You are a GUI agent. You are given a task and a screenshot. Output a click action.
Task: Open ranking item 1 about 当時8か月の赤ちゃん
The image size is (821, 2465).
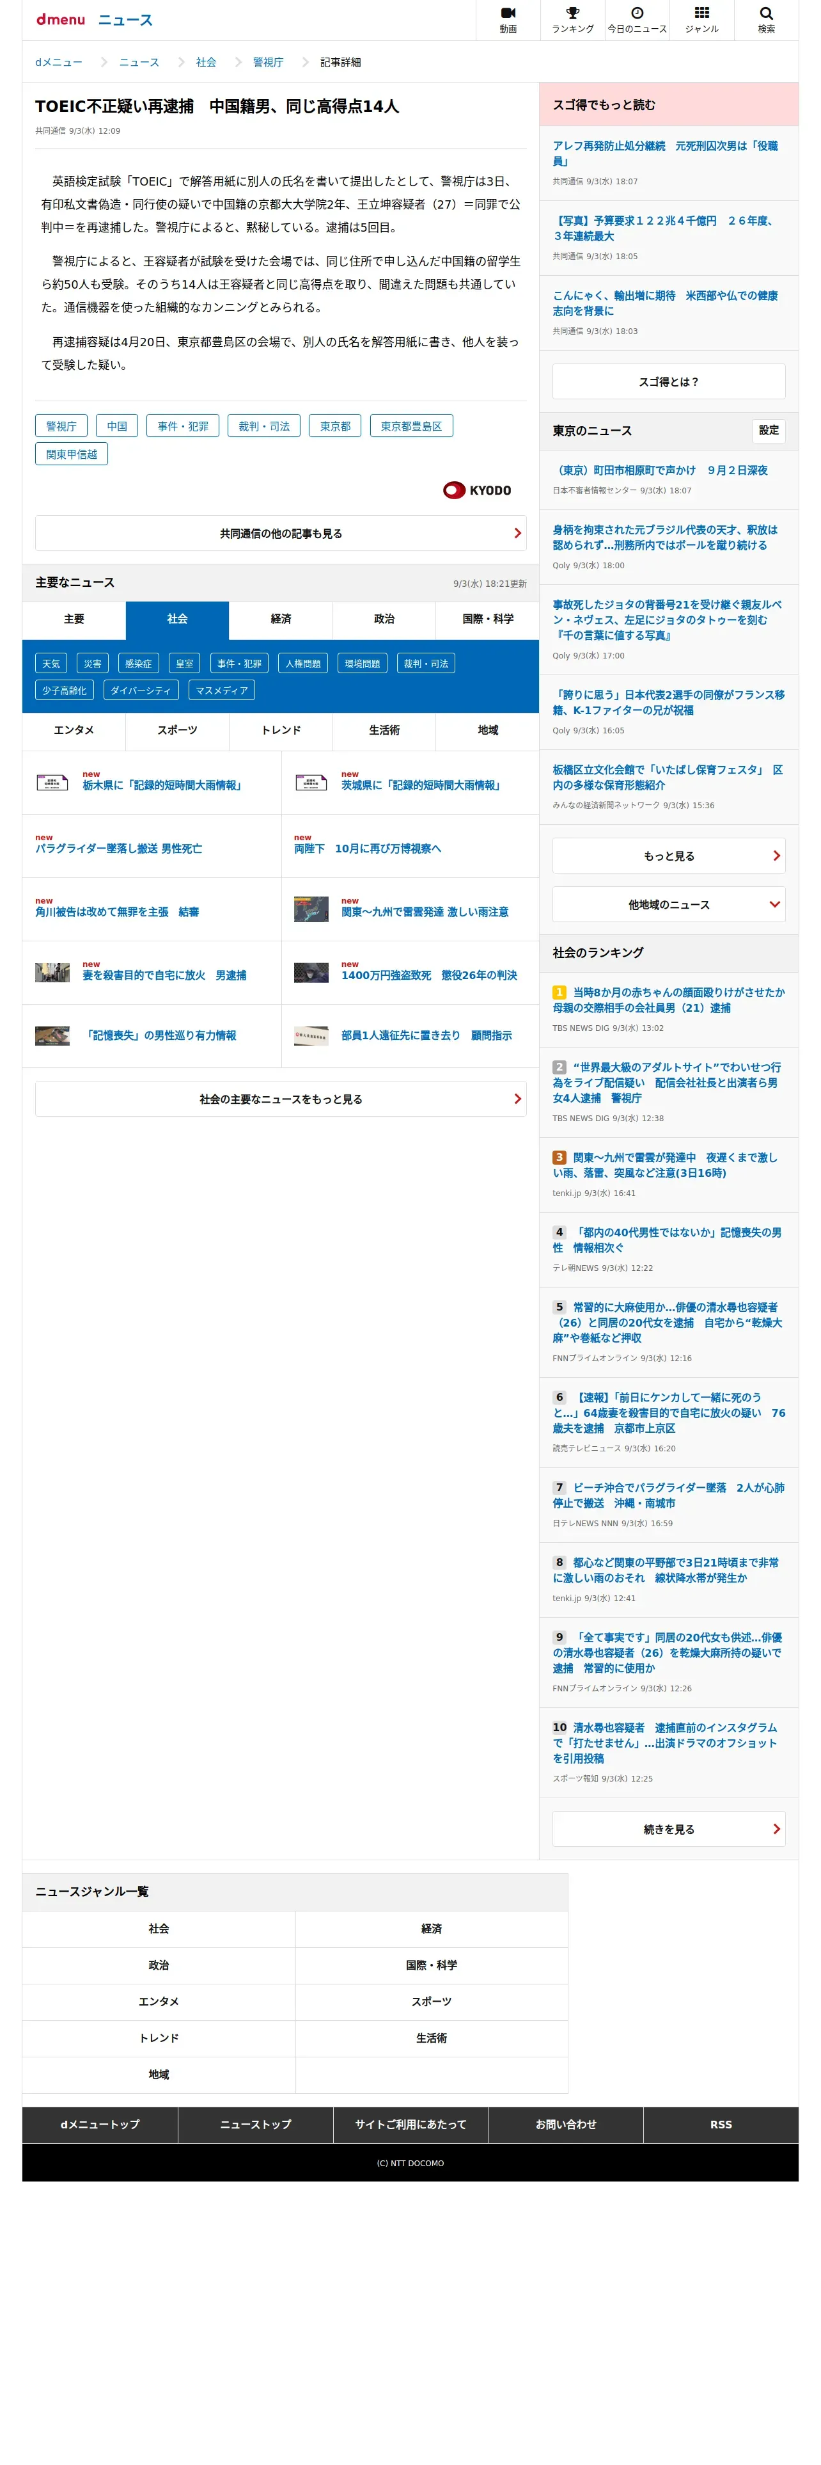[x=668, y=1000]
